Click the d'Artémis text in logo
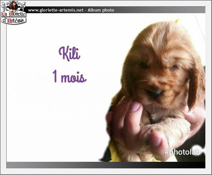Image resolution: width=212 pixels, height=175 pixels. (x=14, y=20)
